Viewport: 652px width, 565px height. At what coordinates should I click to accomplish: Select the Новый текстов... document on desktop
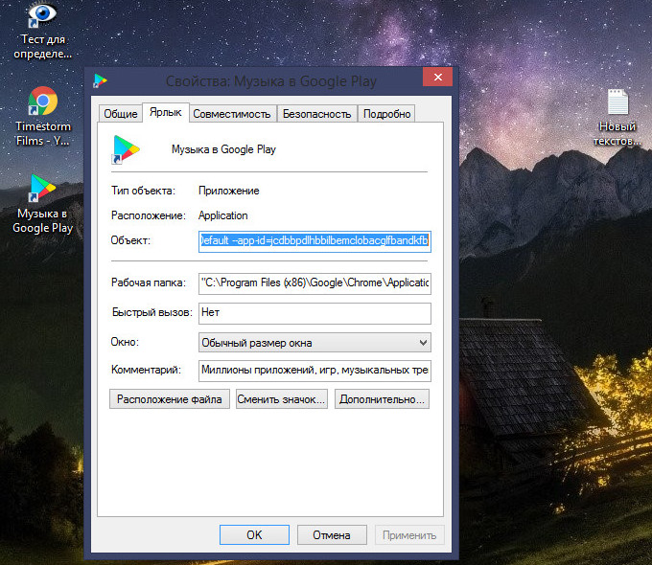pos(617,118)
